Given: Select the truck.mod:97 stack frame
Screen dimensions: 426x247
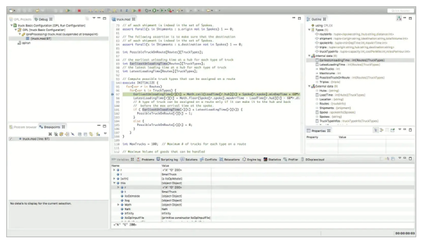Looking at the screenshot, I should coord(40,38).
